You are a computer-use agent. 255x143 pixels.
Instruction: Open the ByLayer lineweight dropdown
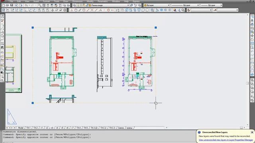click(x=221, y=5)
